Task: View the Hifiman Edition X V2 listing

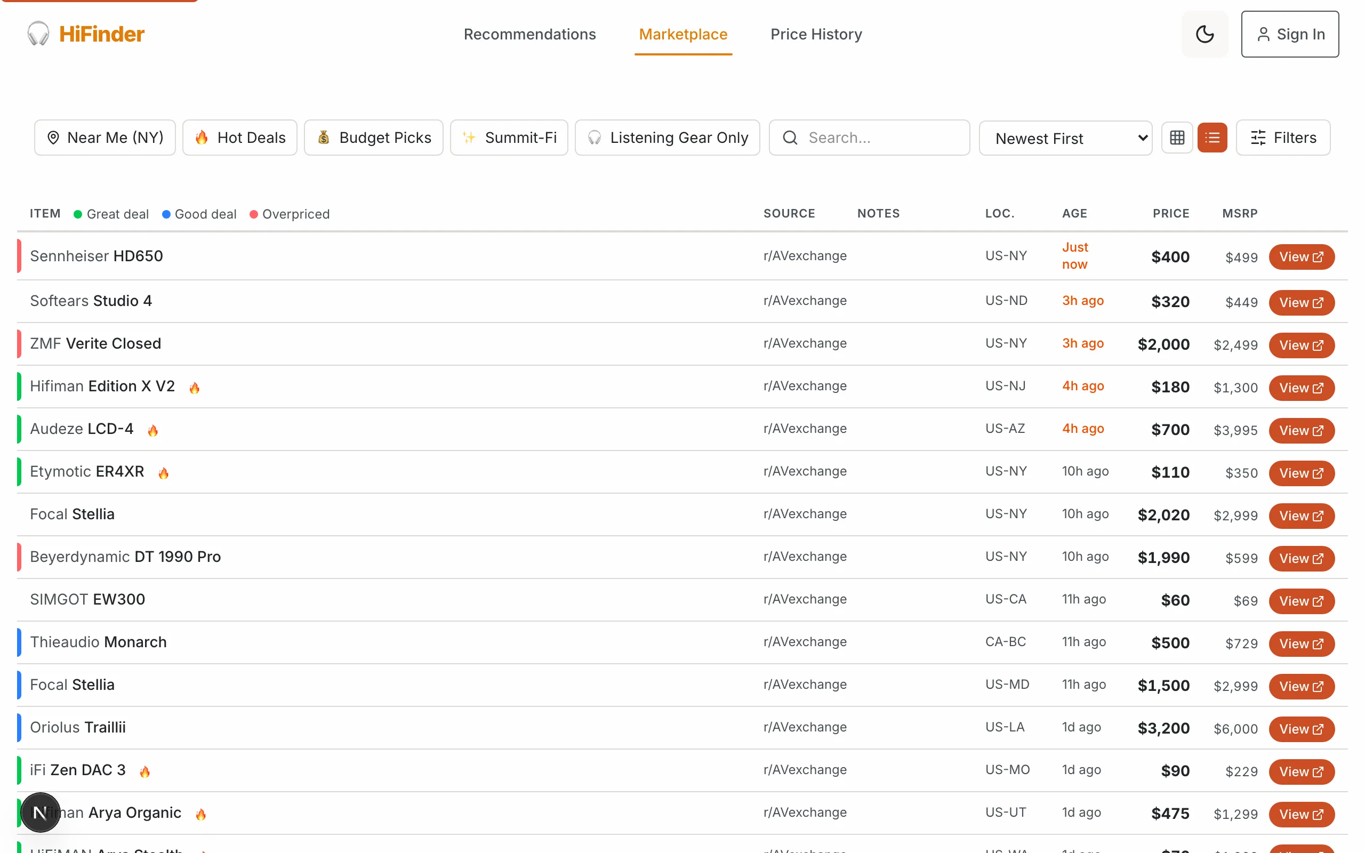Action: point(1301,388)
